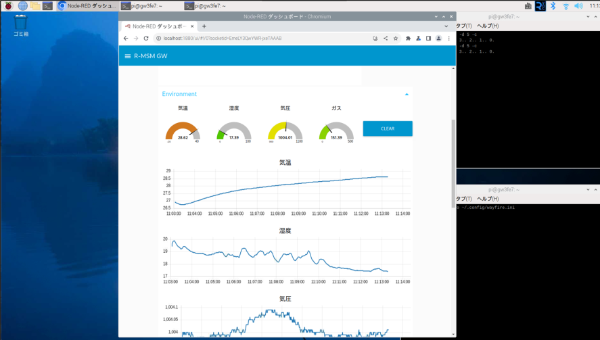
Task: Open the Chromium extensions puzzle icon
Action: click(408, 39)
